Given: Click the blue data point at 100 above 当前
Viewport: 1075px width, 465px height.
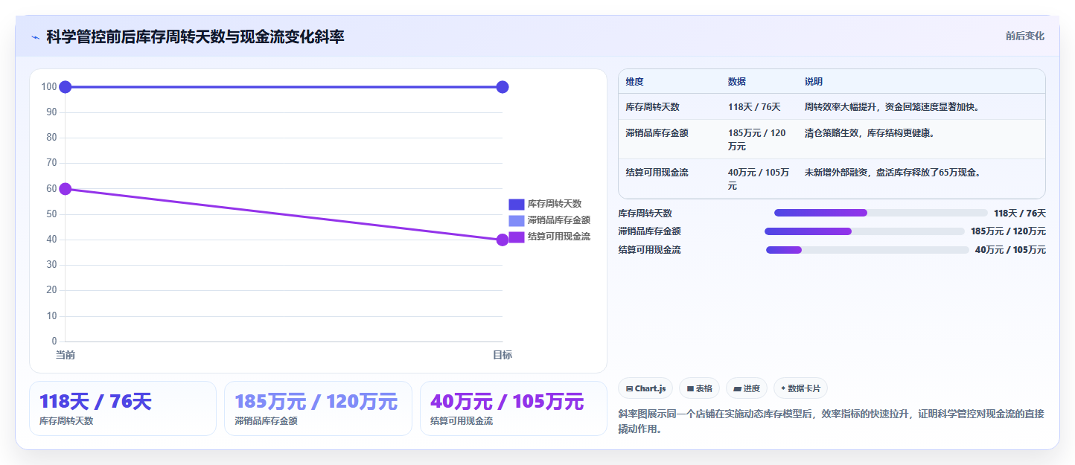Looking at the screenshot, I should pos(66,87).
